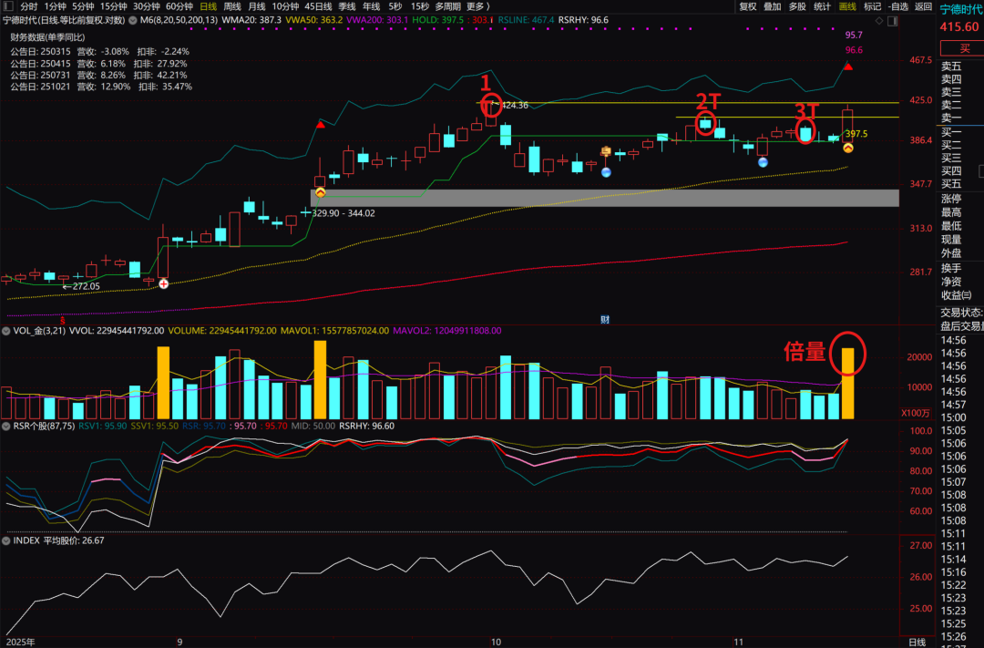This screenshot has width=984, height=648.
Task: Switch to 年线 yearly chart
Action: click(x=372, y=6)
